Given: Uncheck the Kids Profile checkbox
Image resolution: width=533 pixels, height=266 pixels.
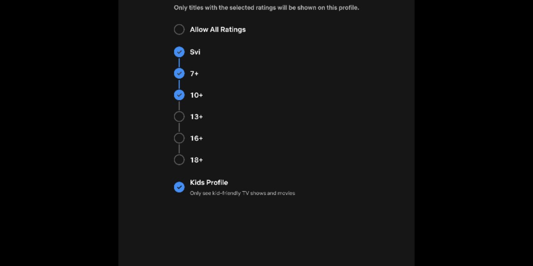Looking at the screenshot, I should 179,187.
